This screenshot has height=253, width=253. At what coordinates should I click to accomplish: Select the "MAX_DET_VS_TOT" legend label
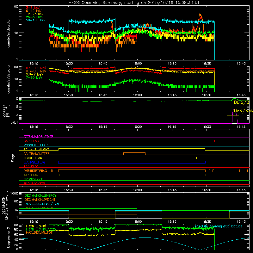[39, 232]
